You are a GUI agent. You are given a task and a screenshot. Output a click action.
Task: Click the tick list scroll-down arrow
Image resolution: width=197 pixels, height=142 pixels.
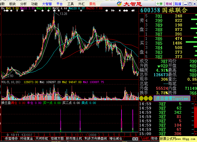click(196, 134)
